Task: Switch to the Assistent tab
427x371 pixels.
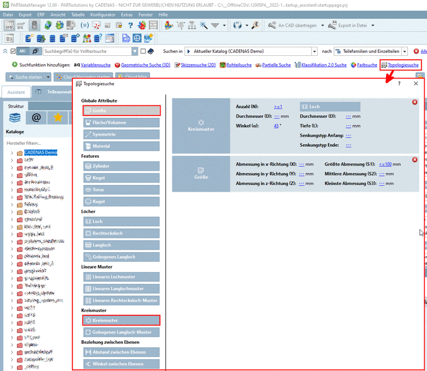Action: tap(16, 92)
